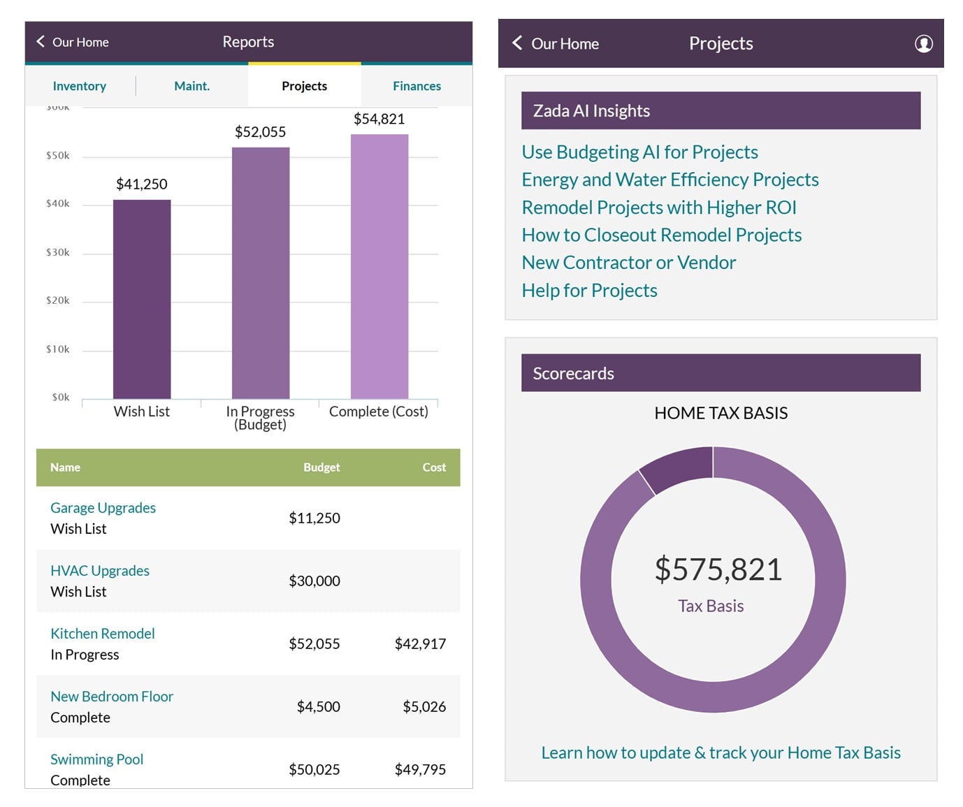This screenshot has height=807, width=963.
Task: Open the Swimming Pool project
Action: (x=97, y=759)
